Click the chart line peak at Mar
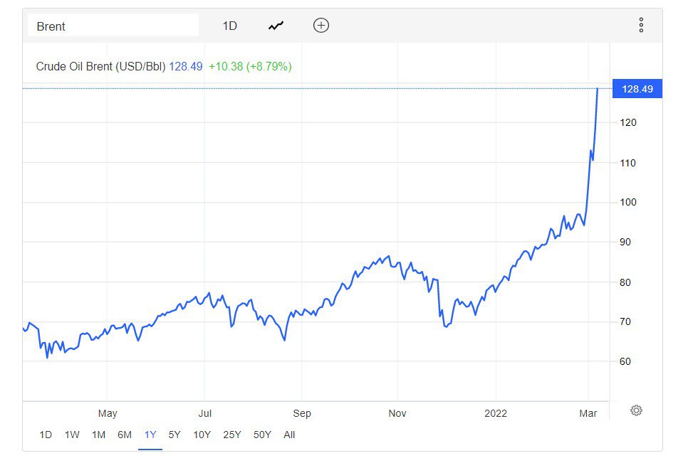 (597, 89)
